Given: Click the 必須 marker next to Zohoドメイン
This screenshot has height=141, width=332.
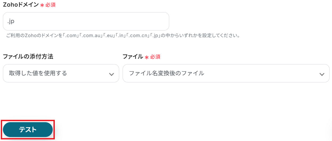Looking at the screenshot, I should click(51, 5).
